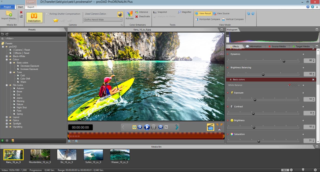Image resolution: width=320 pixels, height=172 pixels.
Task: Disable the Exposure effect toggle
Action: click(227, 93)
